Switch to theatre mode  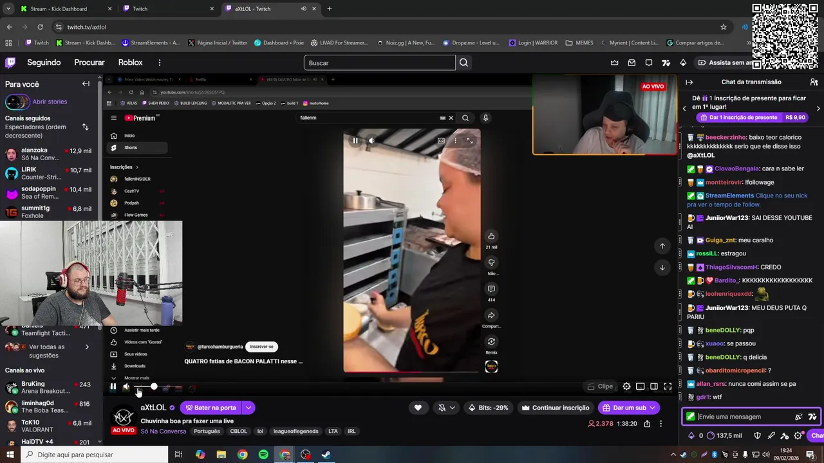point(654,386)
